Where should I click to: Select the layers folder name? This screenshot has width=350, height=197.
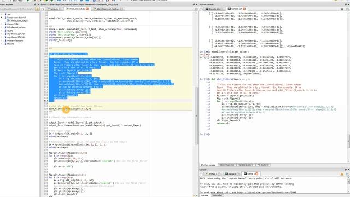10,31
